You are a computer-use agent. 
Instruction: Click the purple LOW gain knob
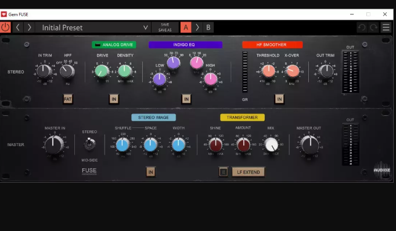click(x=160, y=80)
